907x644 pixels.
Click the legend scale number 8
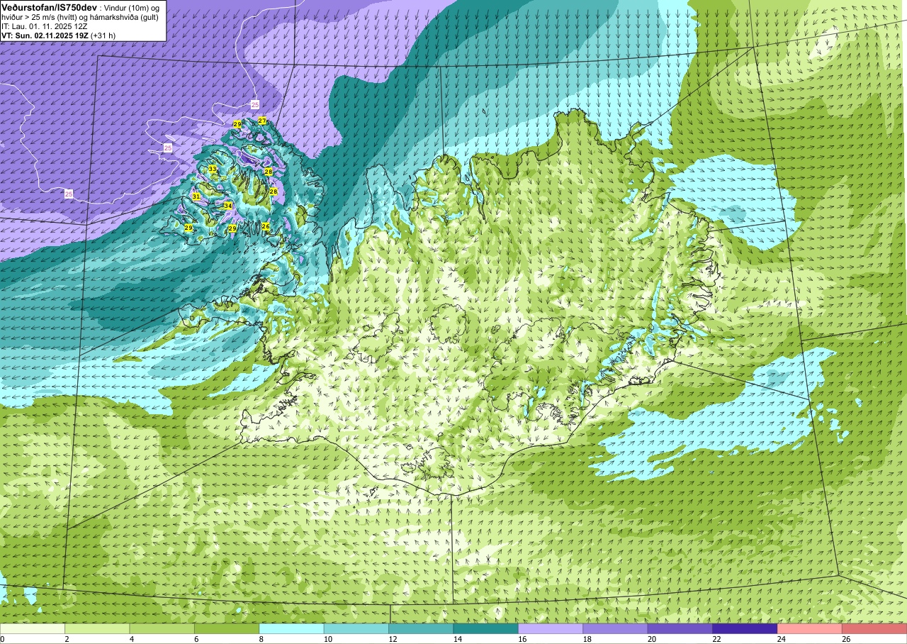(261, 639)
